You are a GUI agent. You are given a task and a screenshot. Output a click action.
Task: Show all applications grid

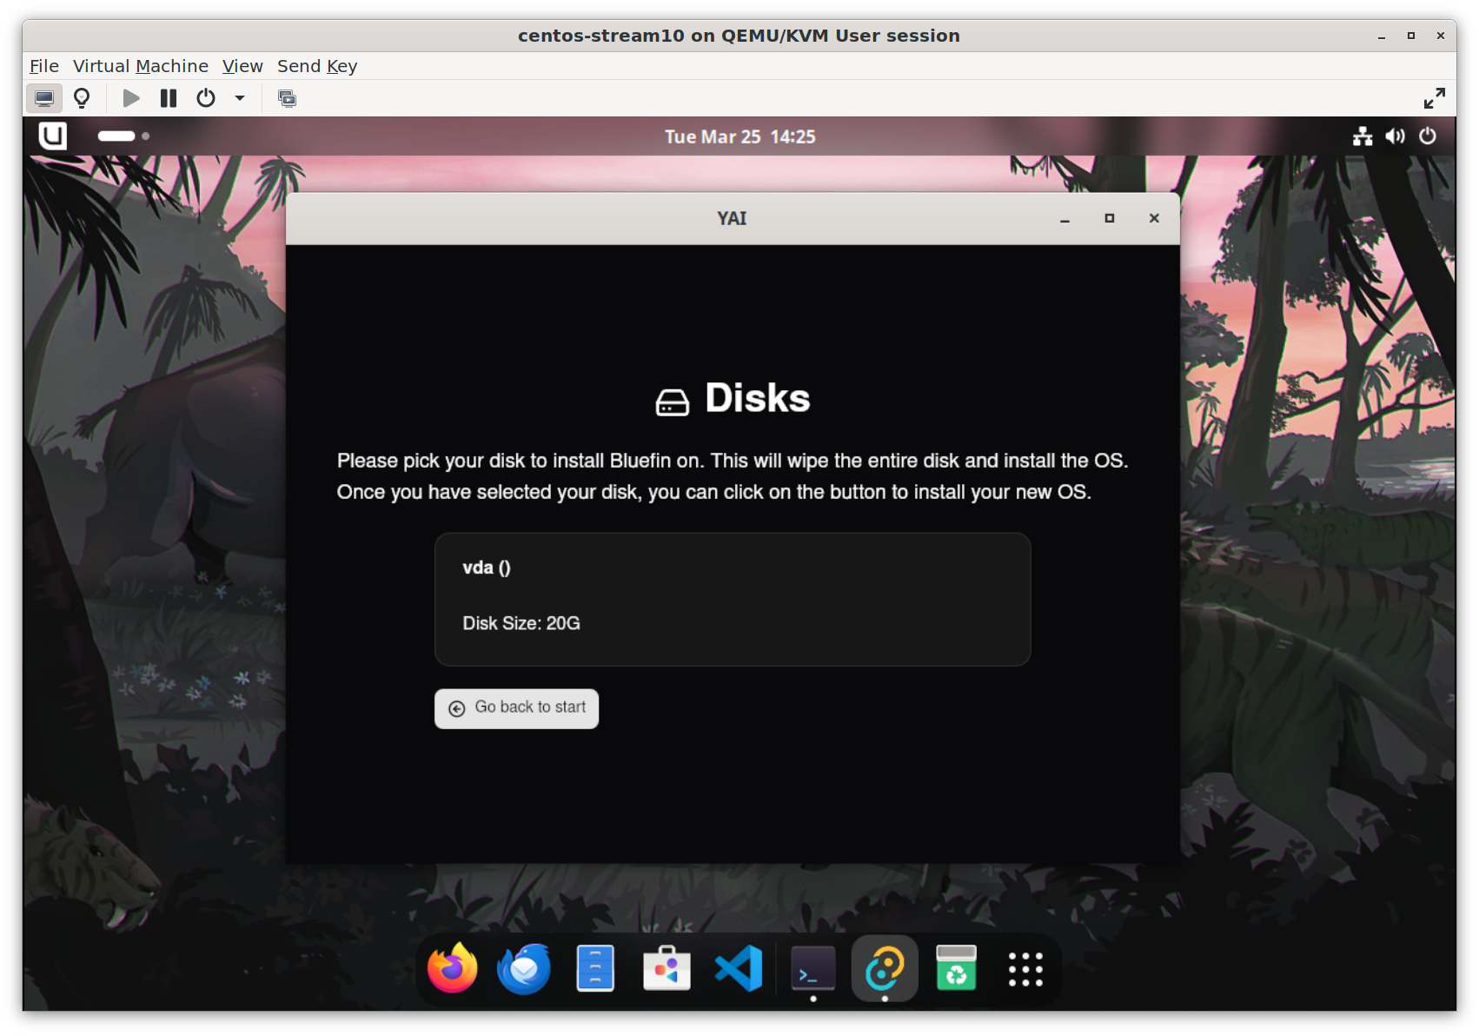point(1026,968)
